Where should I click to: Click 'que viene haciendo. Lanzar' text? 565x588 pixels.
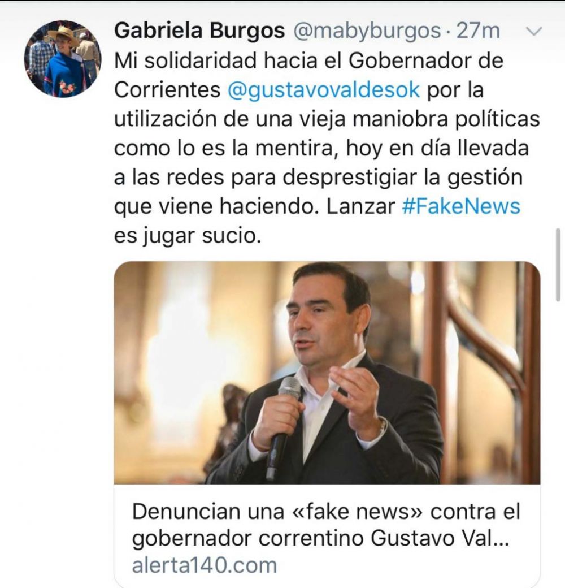[x=254, y=206]
